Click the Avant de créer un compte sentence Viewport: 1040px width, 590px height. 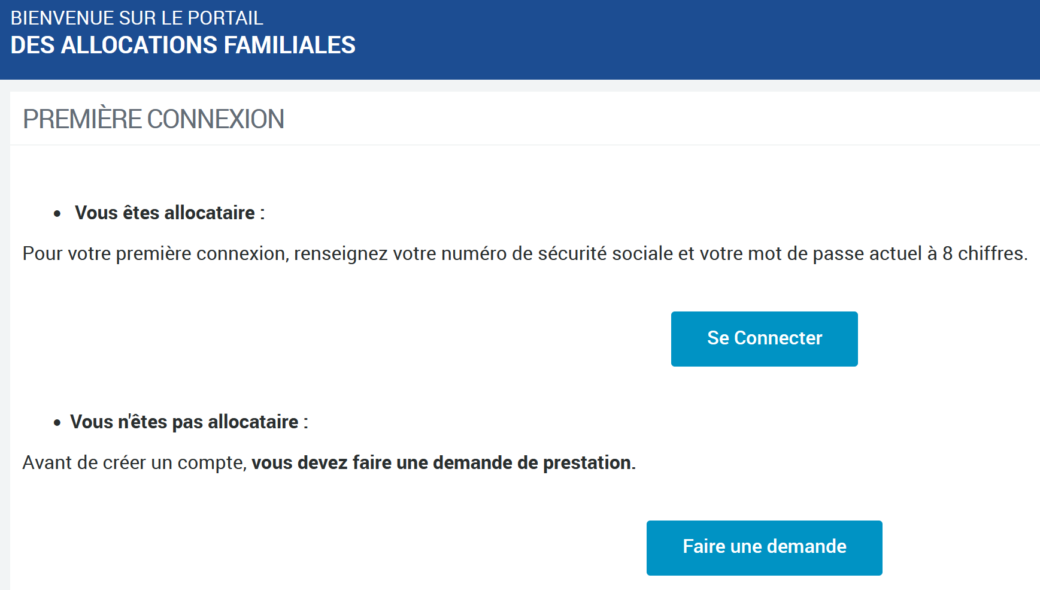click(328, 462)
